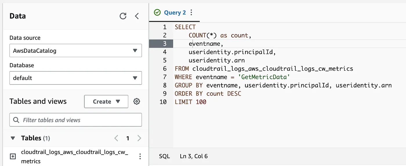Expand the cloudtrail_logs table plus icon
The image size is (406, 166).
[13, 156]
